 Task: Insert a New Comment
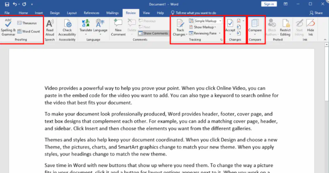click(118, 27)
